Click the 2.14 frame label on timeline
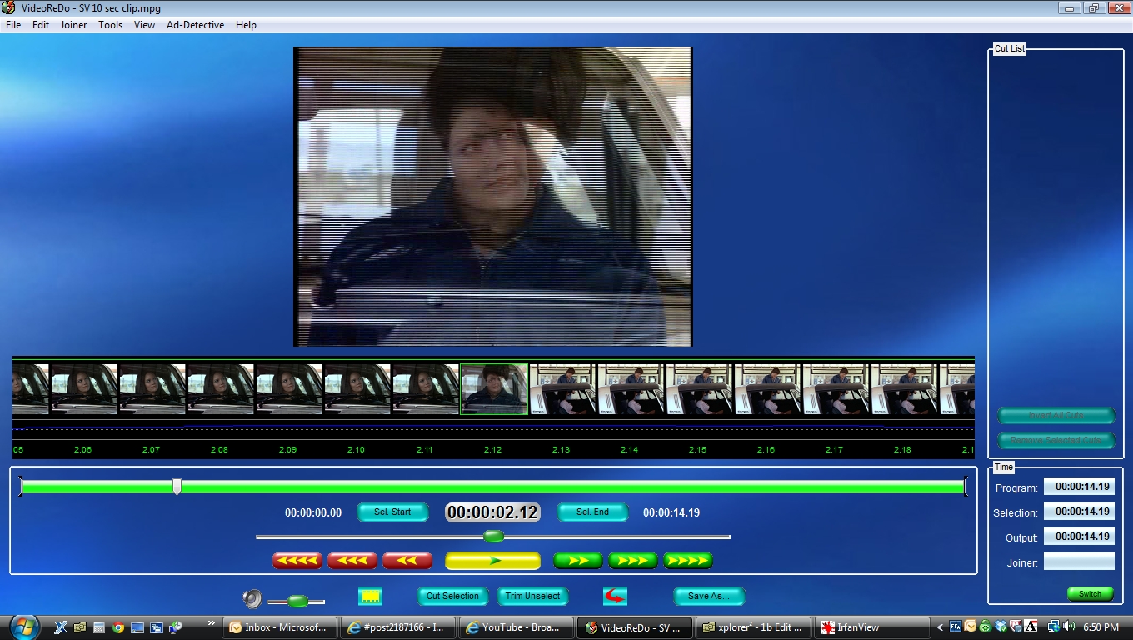 629,450
